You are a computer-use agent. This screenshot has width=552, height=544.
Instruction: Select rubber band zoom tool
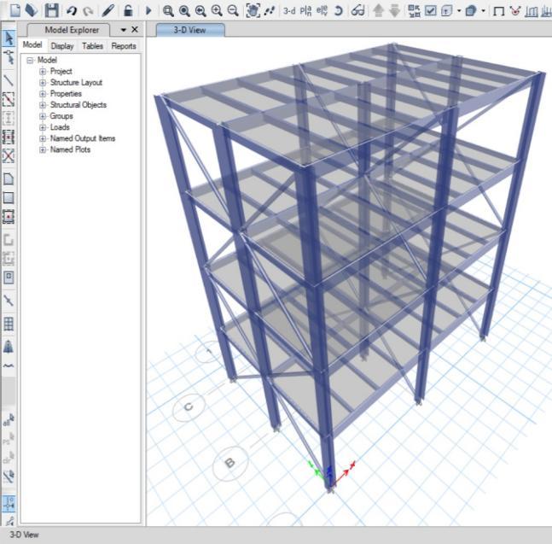click(168, 11)
